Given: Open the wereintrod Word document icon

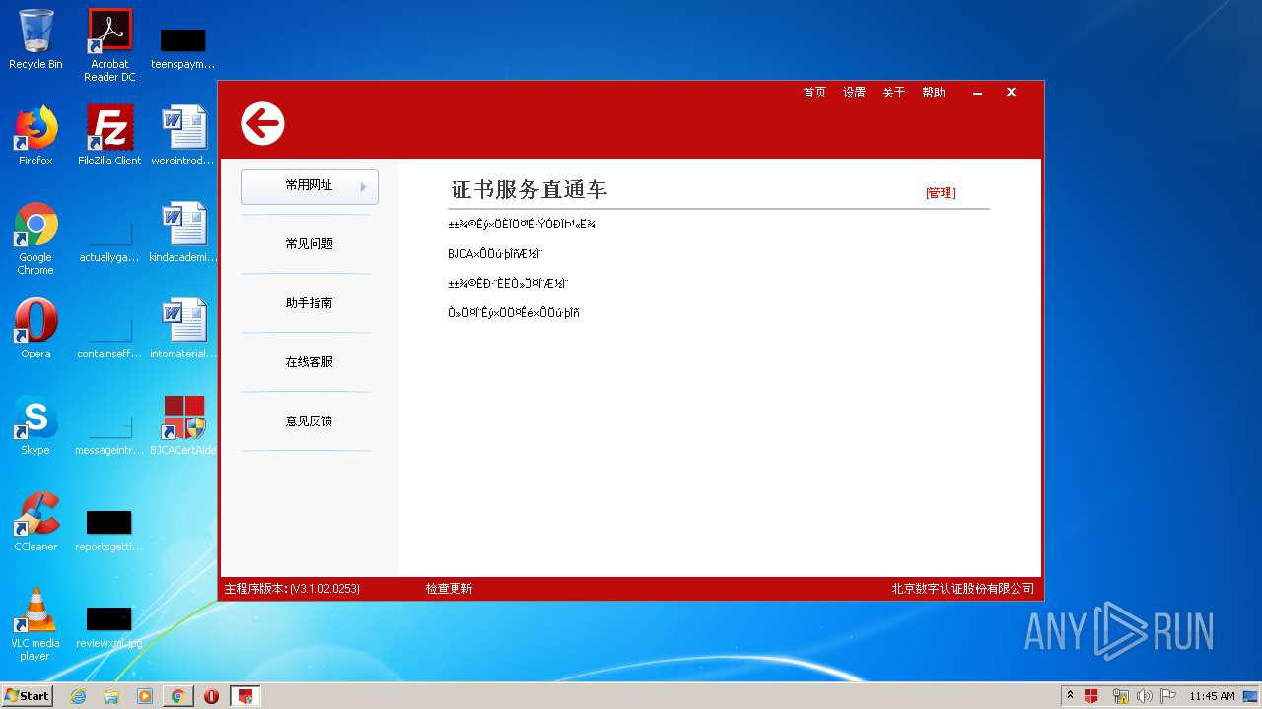Looking at the screenshot, I should point(183,136).
